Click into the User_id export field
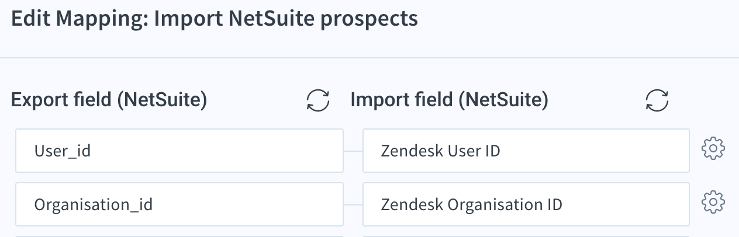 pos(179,151)
